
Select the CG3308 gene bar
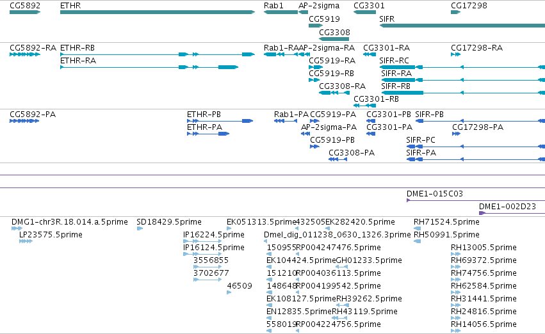click(334, 39)
